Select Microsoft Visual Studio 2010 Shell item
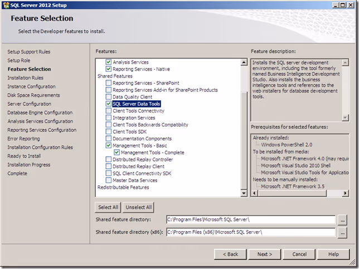The height and width of the screenshot is (269, 359). (296, 165)
